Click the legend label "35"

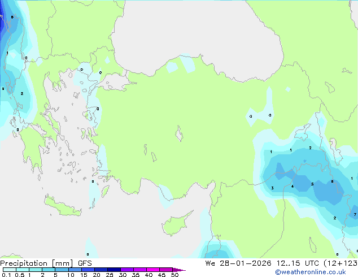tap(136, 275)
